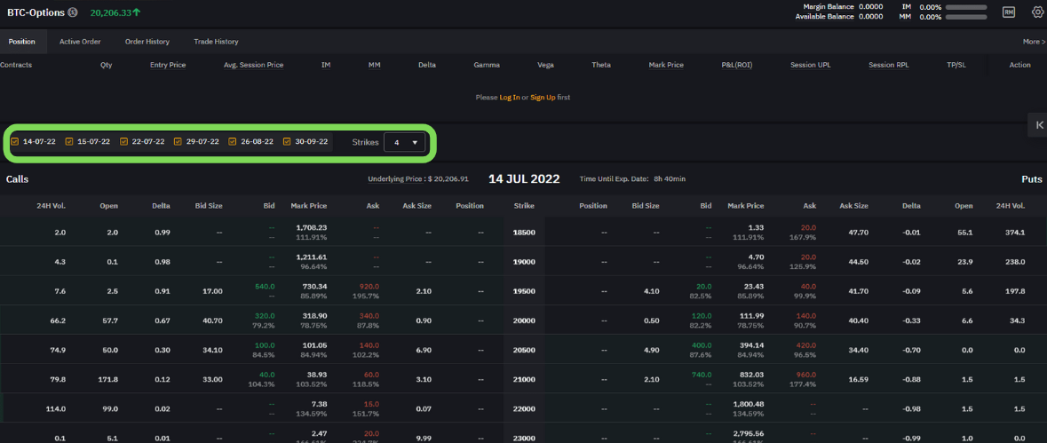Click the 420.0 put ask price

point(805,345)
